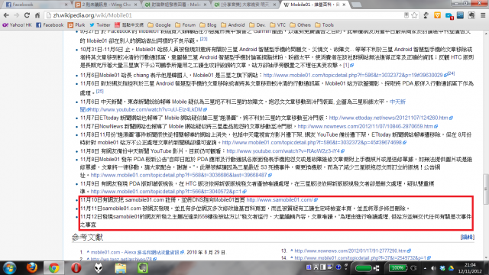Follow footnote reference [23]
489x275 pixels.
[204, 39]
